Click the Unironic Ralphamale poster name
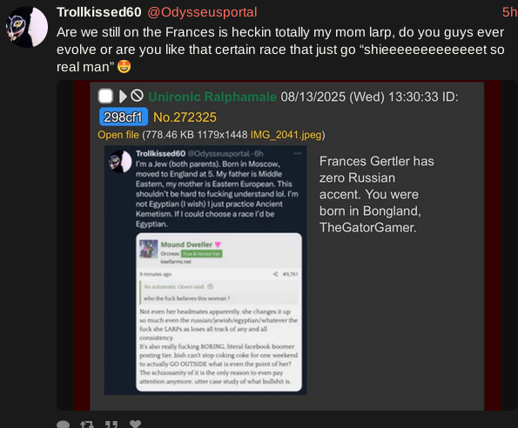The height and width of the screenshot is (428, 518). click(212, 97)
